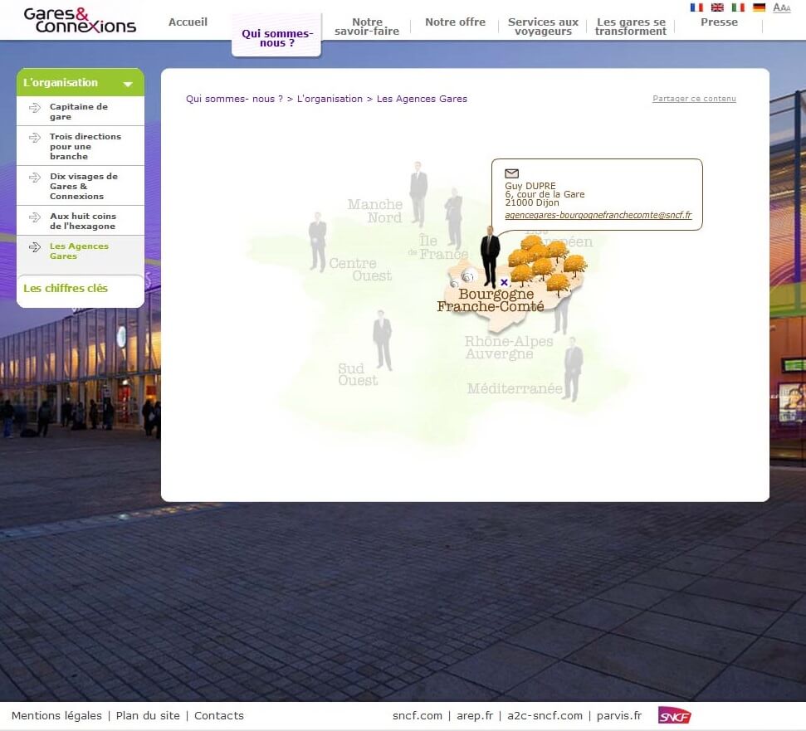
Task: Open Capitaine de gare page
Action: [x=79, y=111]
